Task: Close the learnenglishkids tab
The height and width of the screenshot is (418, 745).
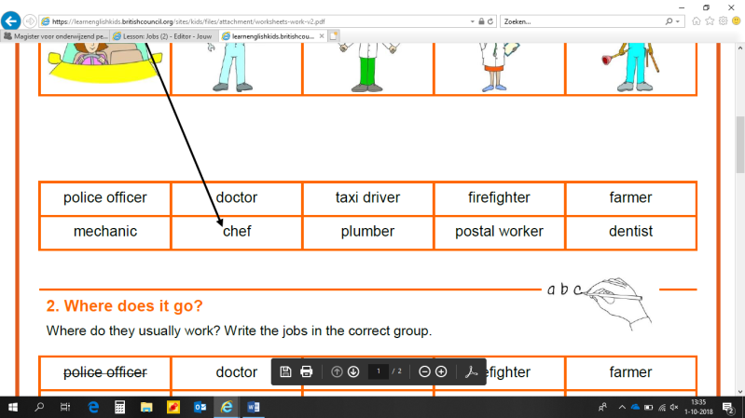Action: pyautogui.click(x=322, y=36)
